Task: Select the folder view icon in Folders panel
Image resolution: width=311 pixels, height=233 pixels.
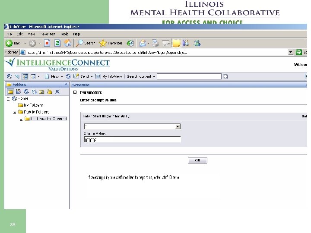Action: (10, 91)
